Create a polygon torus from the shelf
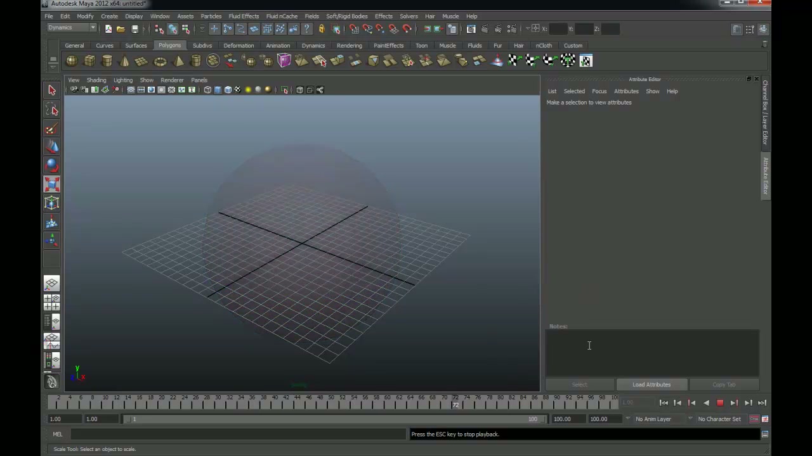Screen dimensions: 812x456 point(160,61)
